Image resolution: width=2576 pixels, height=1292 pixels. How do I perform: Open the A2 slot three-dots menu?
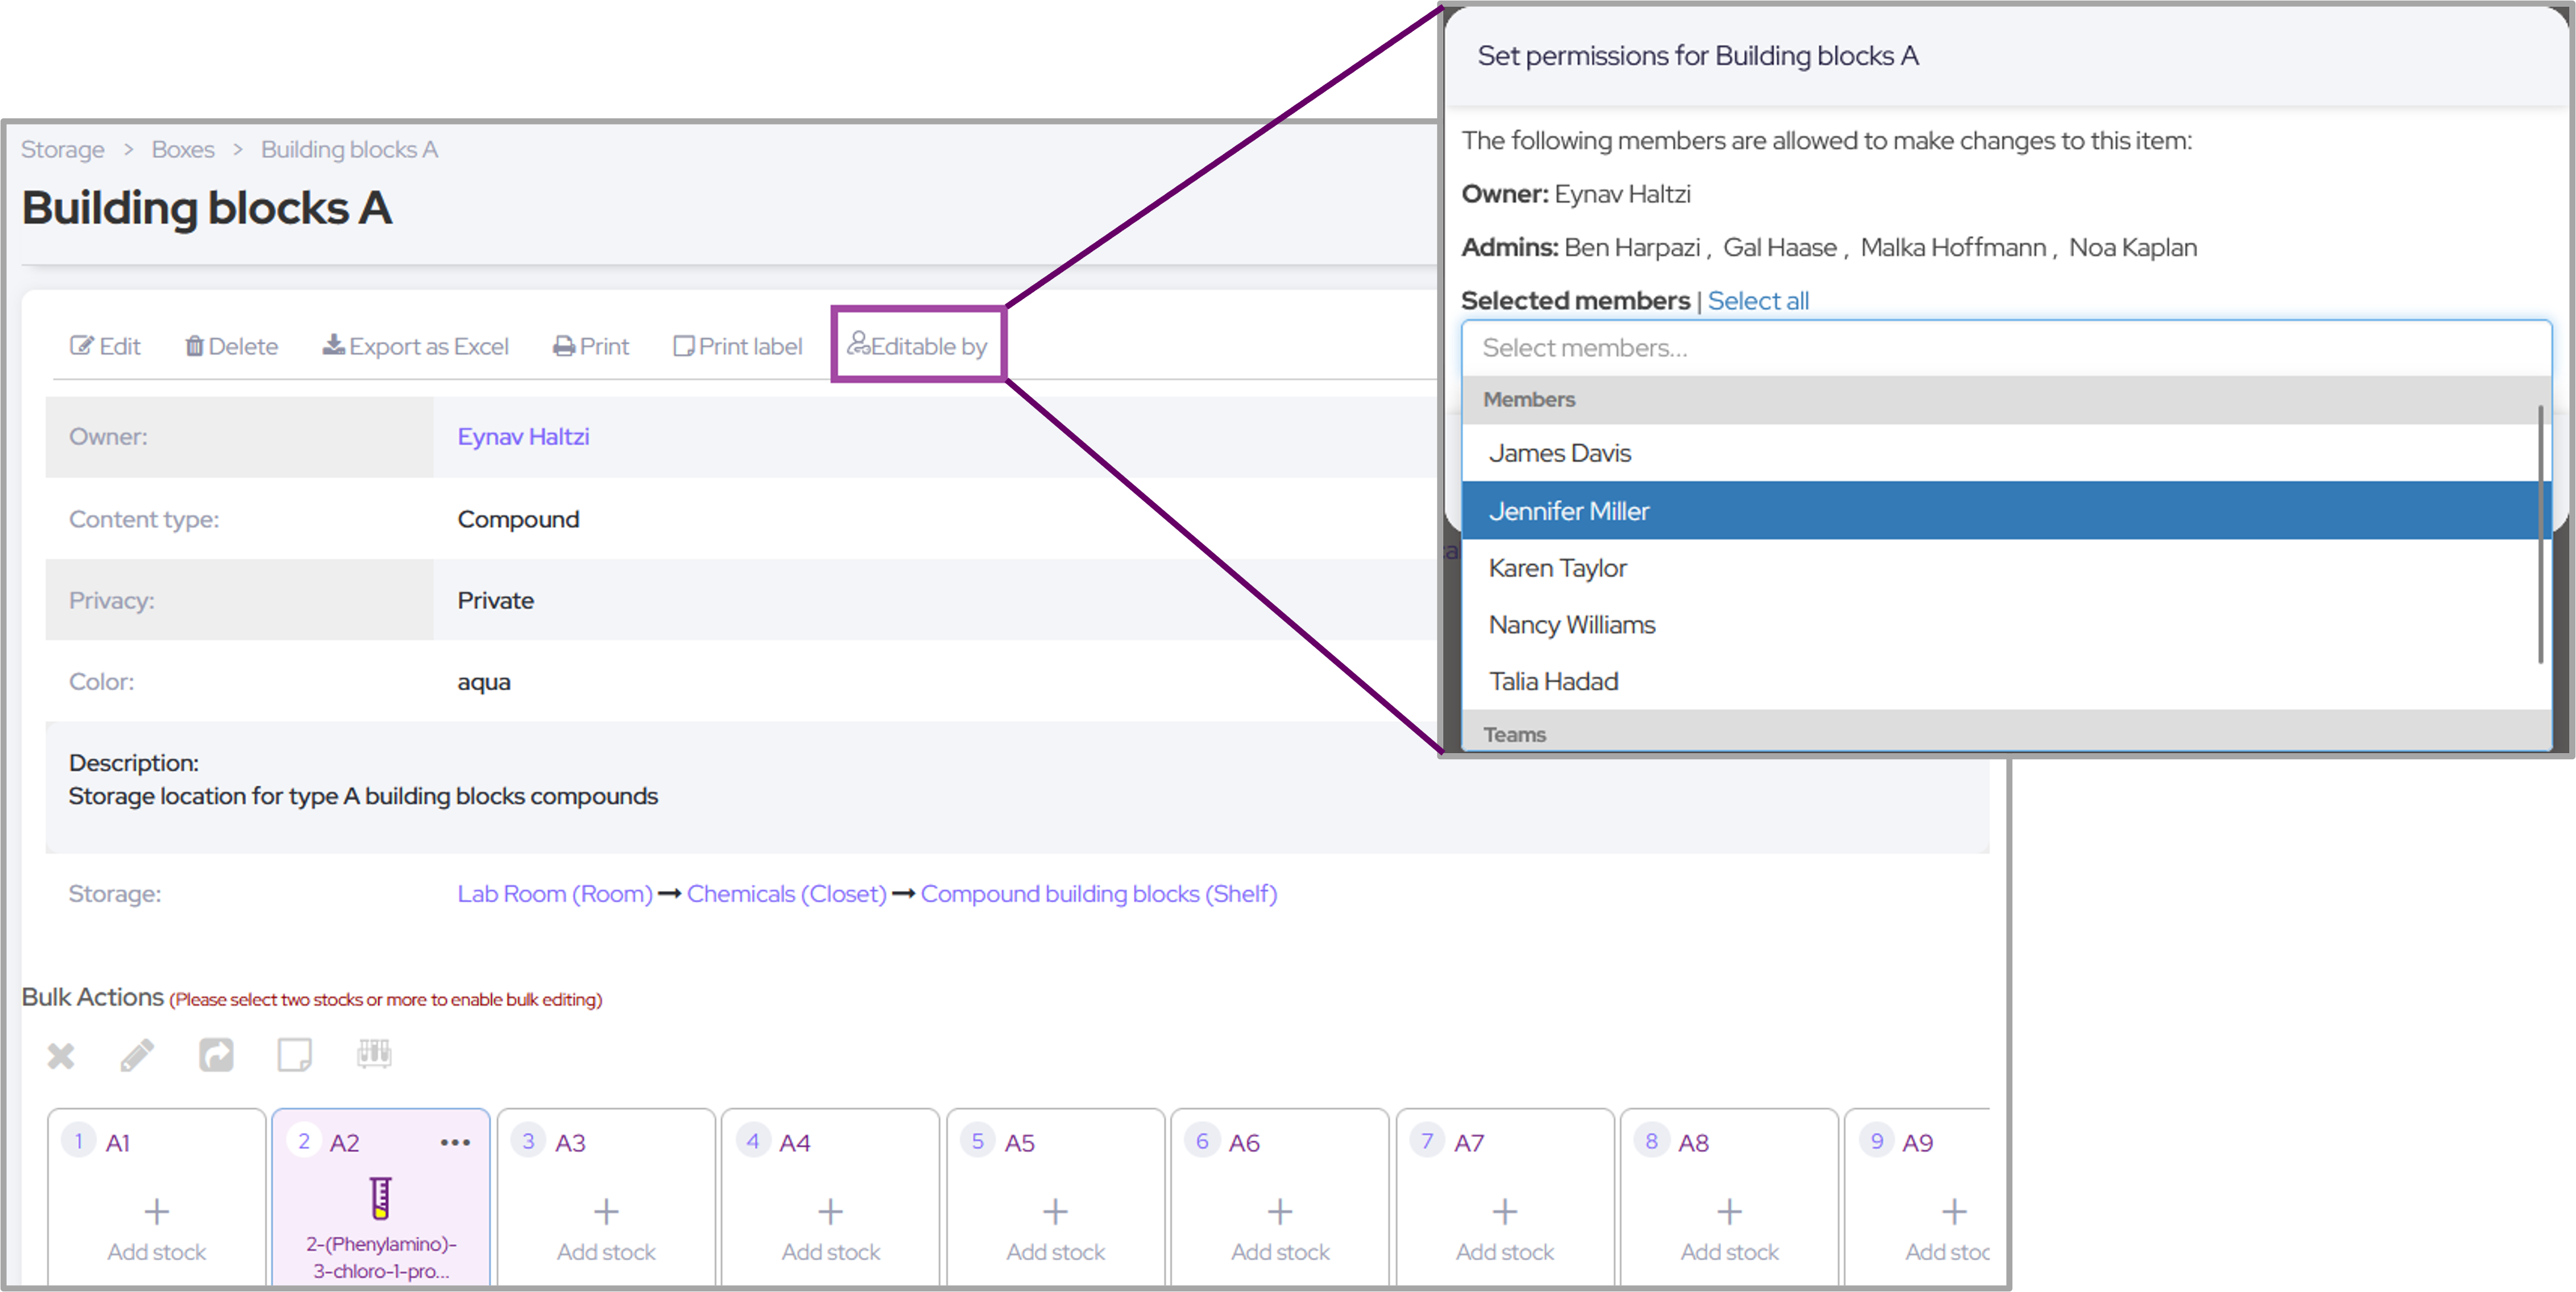coord(455,1142)
